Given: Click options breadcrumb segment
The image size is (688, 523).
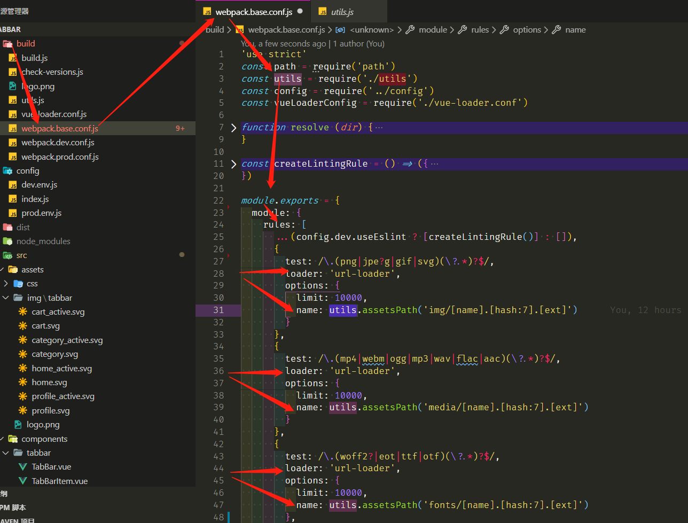Looking at the screenshot, I should pyautogui.click(x=527, y=30).
